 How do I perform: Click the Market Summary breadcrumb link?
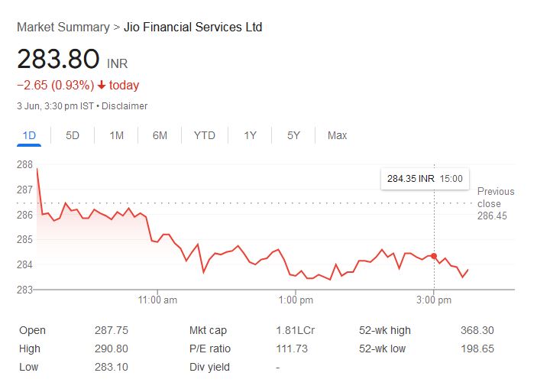(x=63, y=27)
